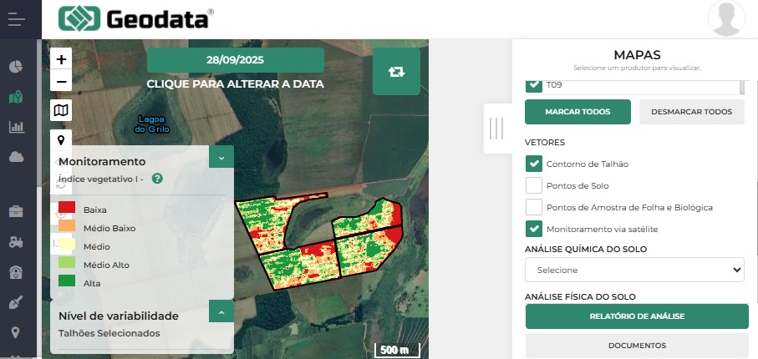Enable Pontos de Solo checkbox

point(534,185)
